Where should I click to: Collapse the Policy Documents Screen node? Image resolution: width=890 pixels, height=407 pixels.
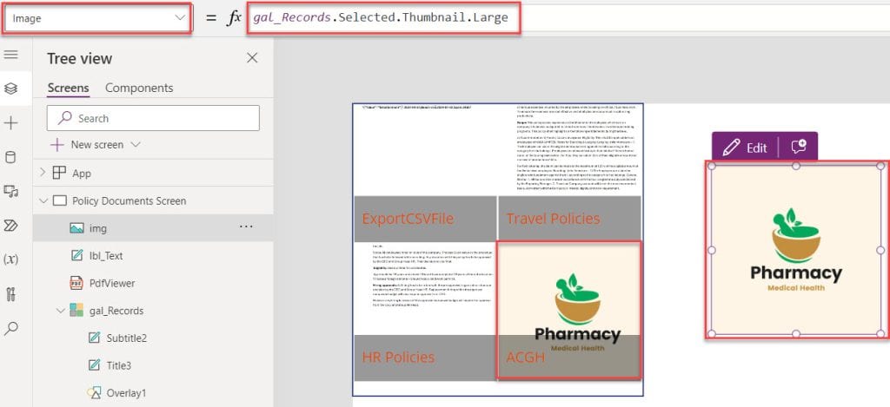43,200
